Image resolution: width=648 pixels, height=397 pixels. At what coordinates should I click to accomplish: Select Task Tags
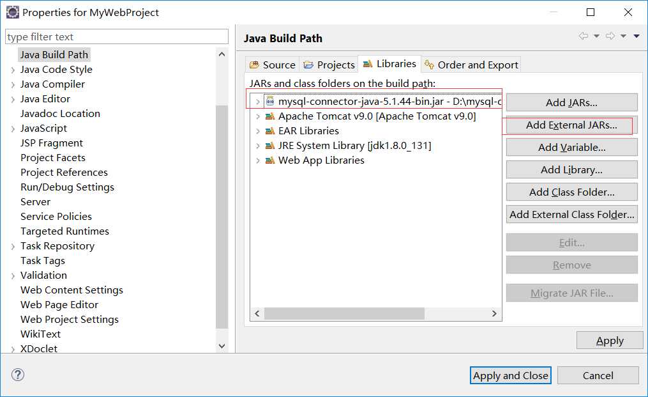pos(43,260)
